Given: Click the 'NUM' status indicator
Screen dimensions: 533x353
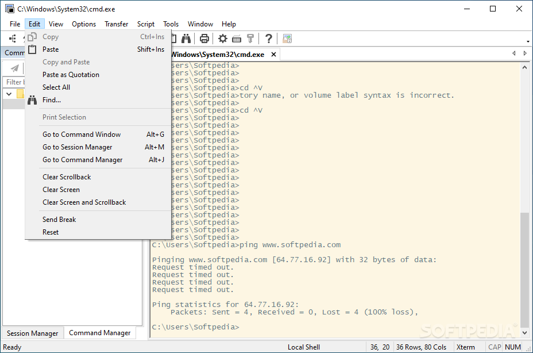Looking at the screenshot, I should coord(512,347).
